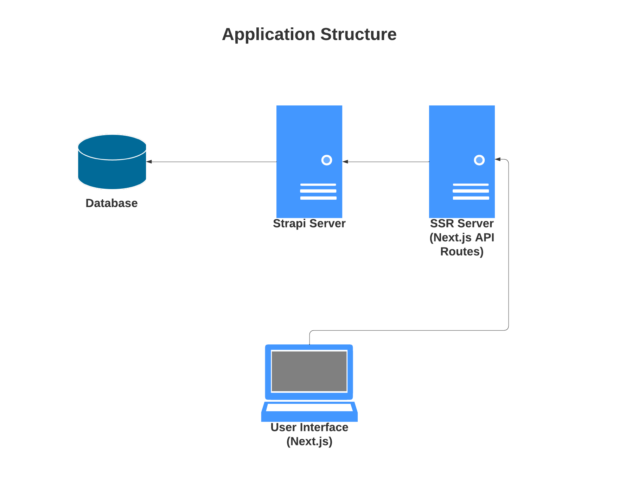619x478 pixels.
Task: Select the SSR Server (Next.js API Routes) label
Action: [462, 238]
